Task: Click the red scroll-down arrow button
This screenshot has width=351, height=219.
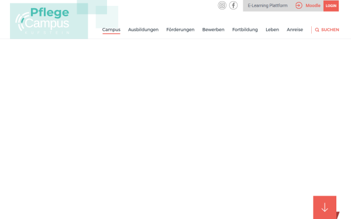Action: coord(325,207)
